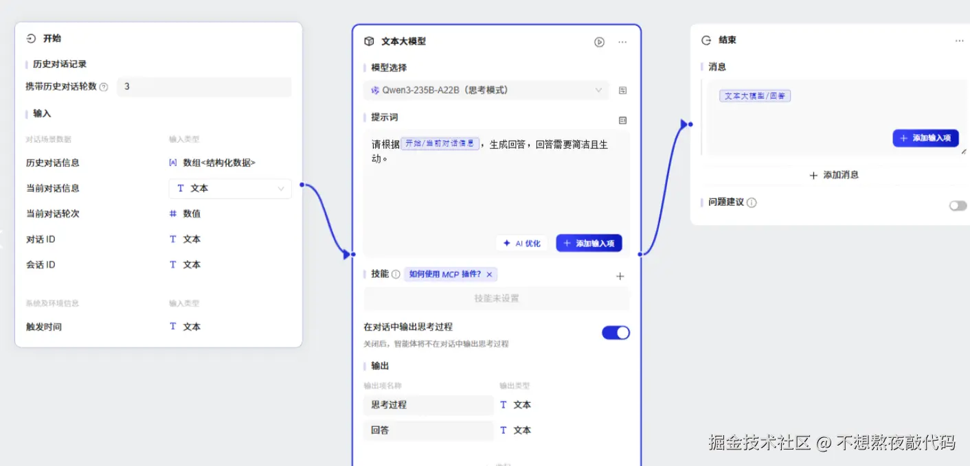This screenshot has height=466, width=970.
Task: Click 添加输入项 in the prompt box
Action: tap(589, 243)
